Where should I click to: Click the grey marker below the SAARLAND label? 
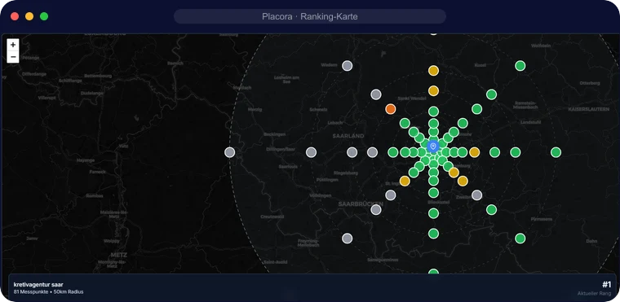pyautogui.click(x=352, y=152)
